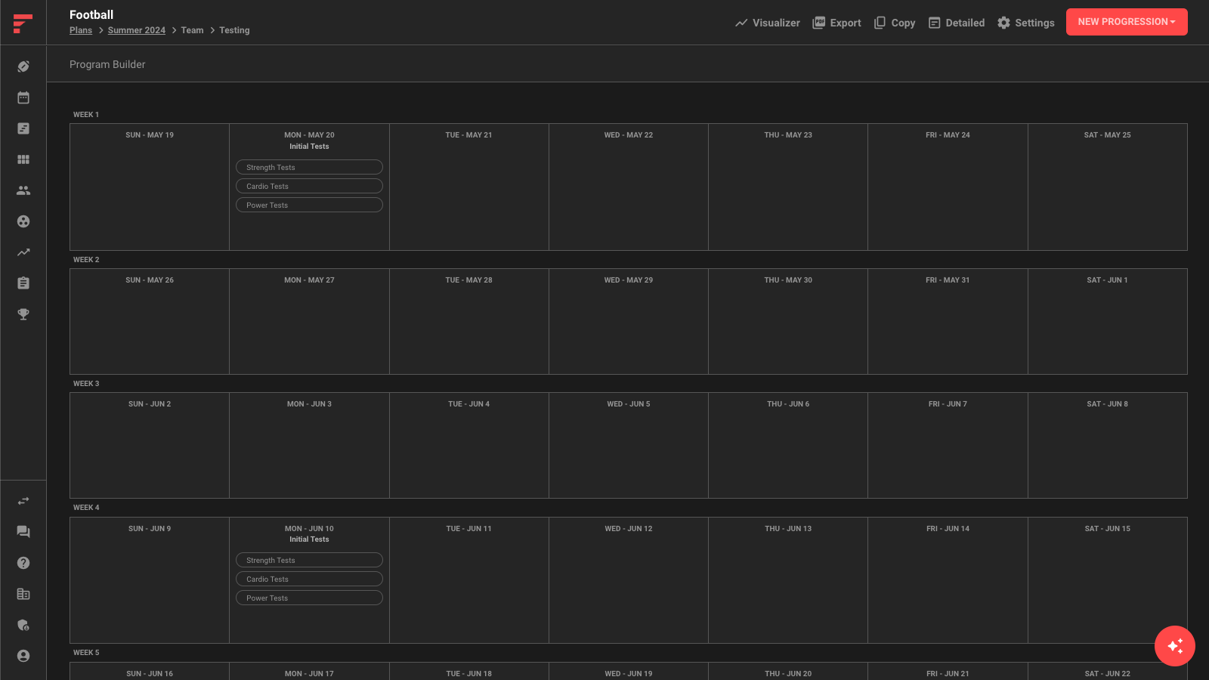
Task: Select Strength Tests on Mon May 20
Action: click(309, 167)
